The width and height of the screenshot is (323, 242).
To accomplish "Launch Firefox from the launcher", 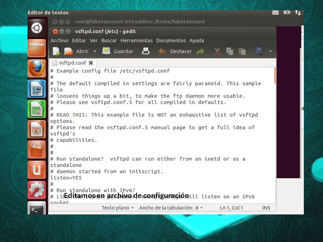I will [37, 68].
